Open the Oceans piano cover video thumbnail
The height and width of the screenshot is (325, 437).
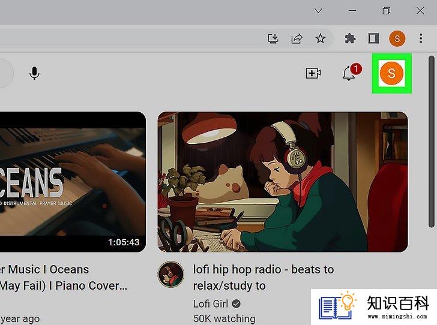click(x=73, y=182)
